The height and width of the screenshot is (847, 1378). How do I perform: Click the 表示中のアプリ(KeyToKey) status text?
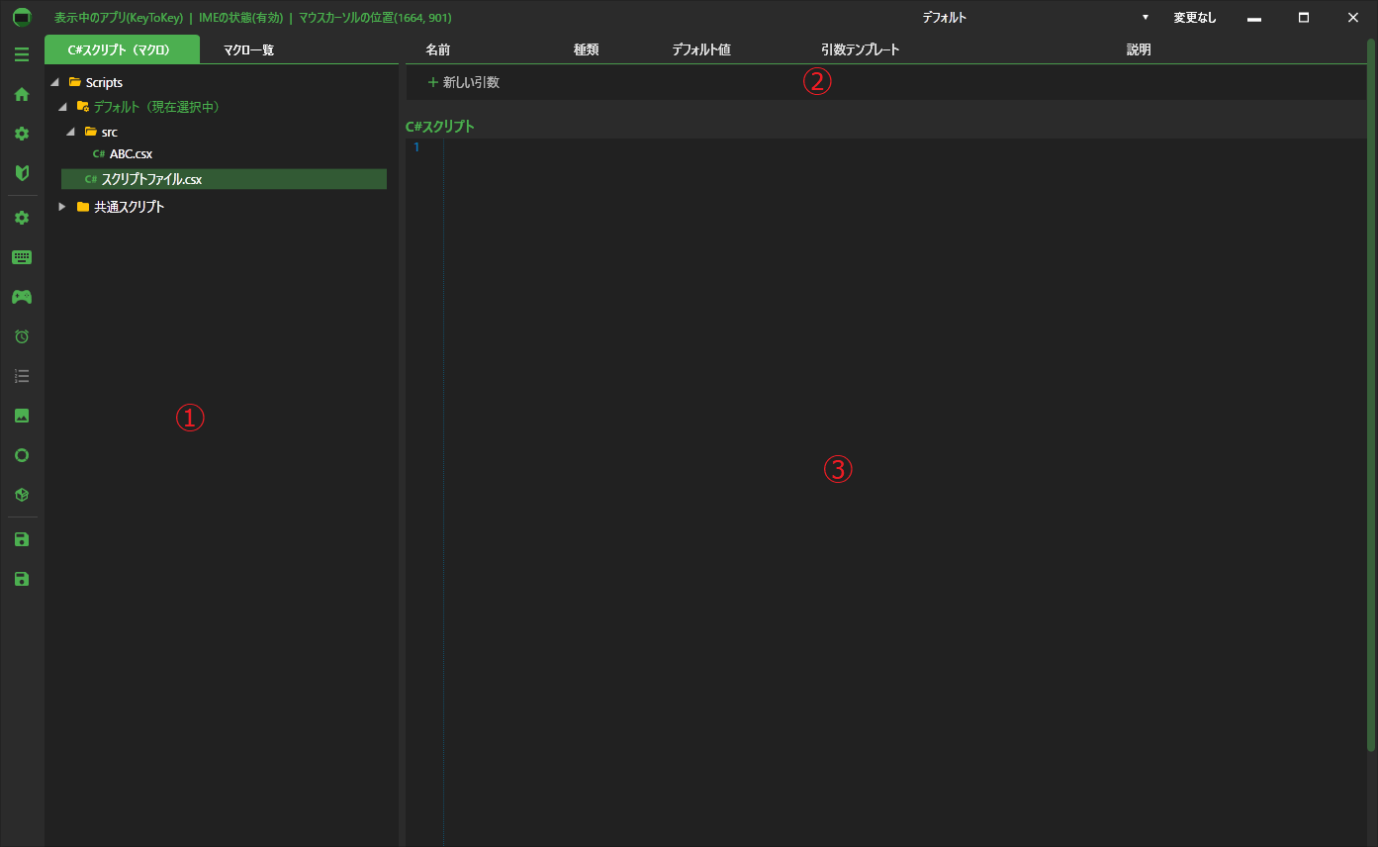[118, 18]
